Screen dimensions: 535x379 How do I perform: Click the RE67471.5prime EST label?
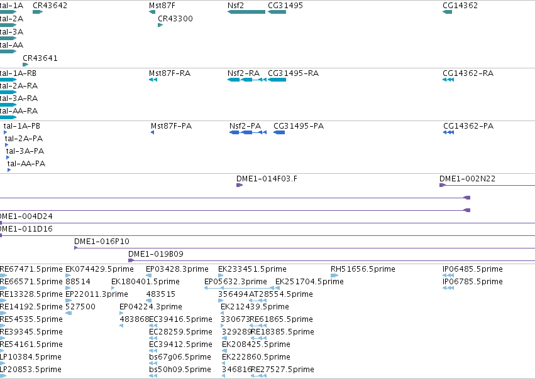click(x=31, y=269)
